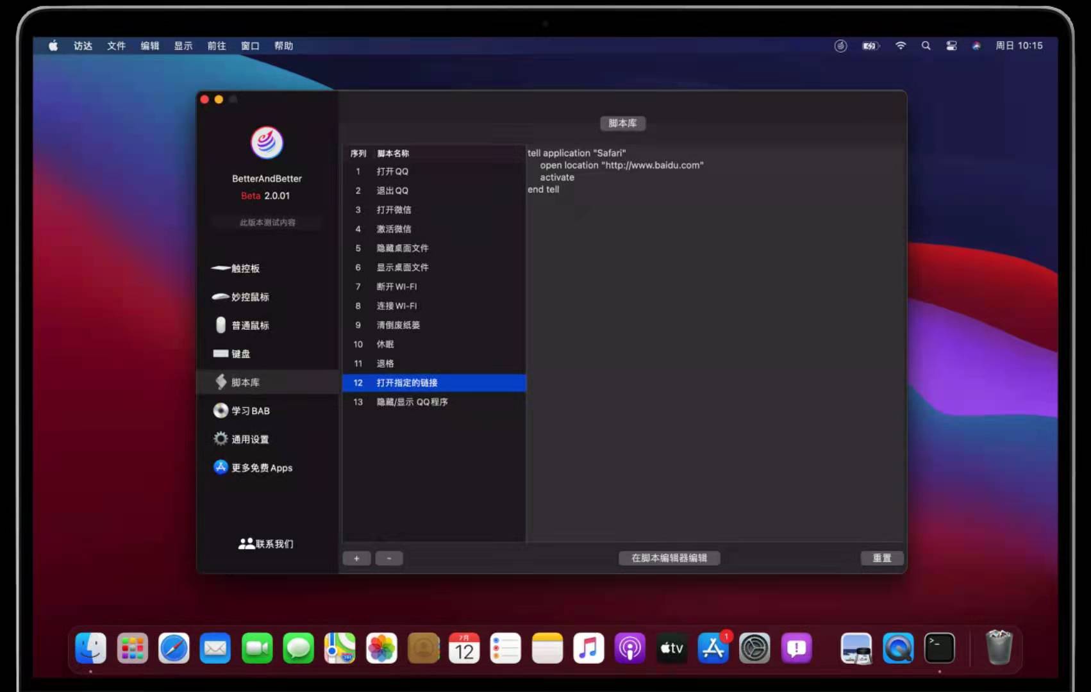Open the 通用设置 settings section
This screenshot has width=1091, height=692.
(x=249, y=439)
